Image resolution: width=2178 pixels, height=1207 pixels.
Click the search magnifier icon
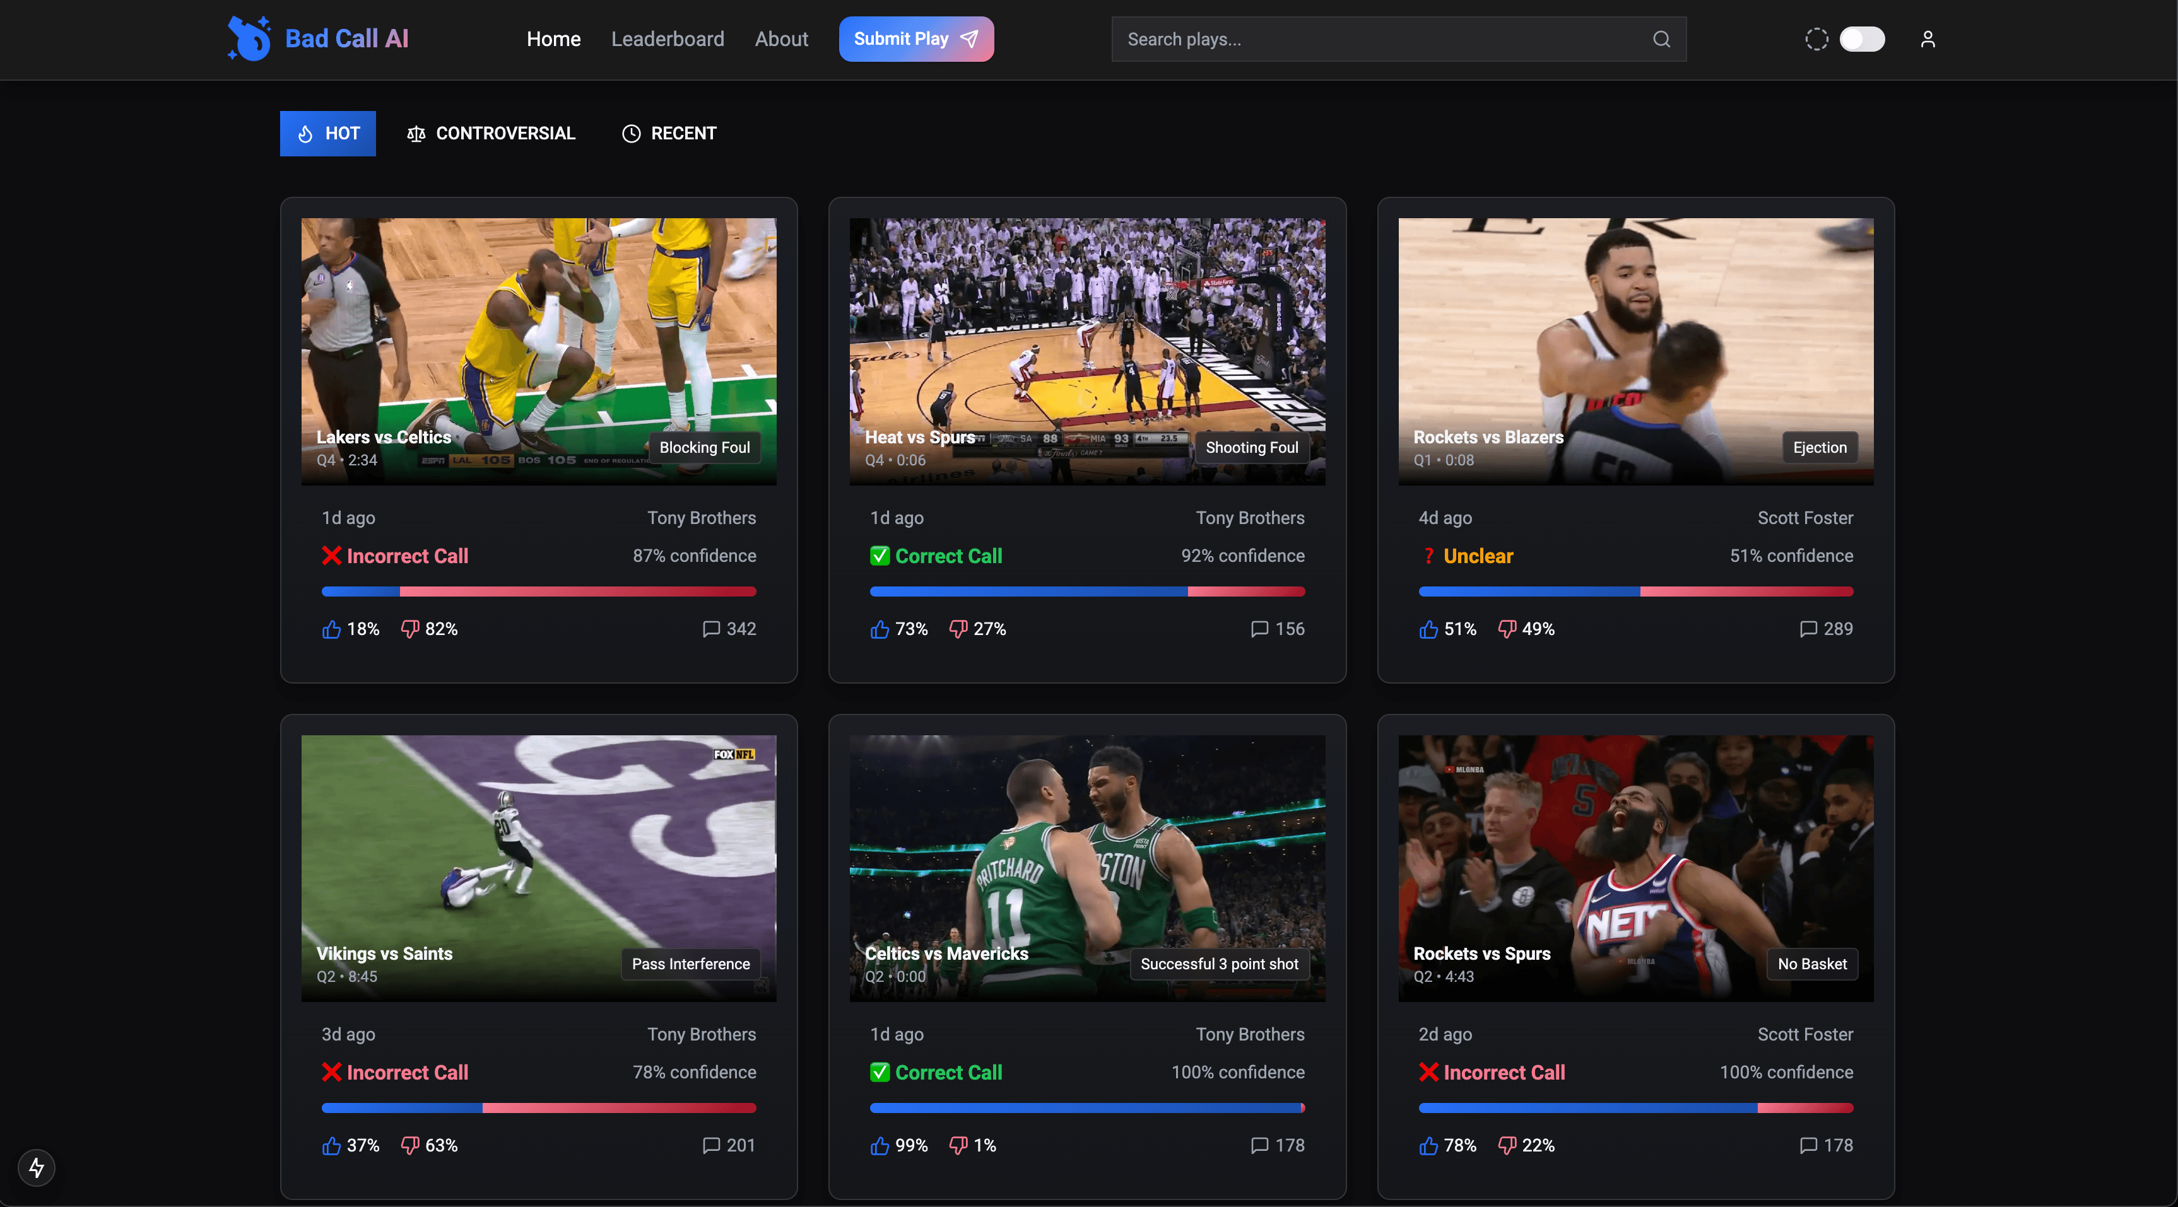pyautogui.click(x=1661, y=39)
